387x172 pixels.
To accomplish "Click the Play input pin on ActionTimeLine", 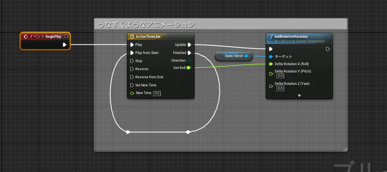I will 132,45.
